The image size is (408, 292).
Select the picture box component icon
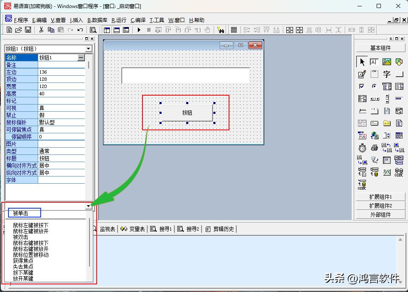[x=386, y=62]
